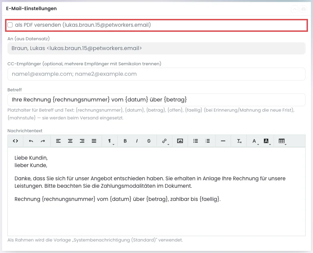This screenshot has width=313, height=253.
Task: Insert a bulleted list
Action: pyautogui.click(x=196, y=141)
